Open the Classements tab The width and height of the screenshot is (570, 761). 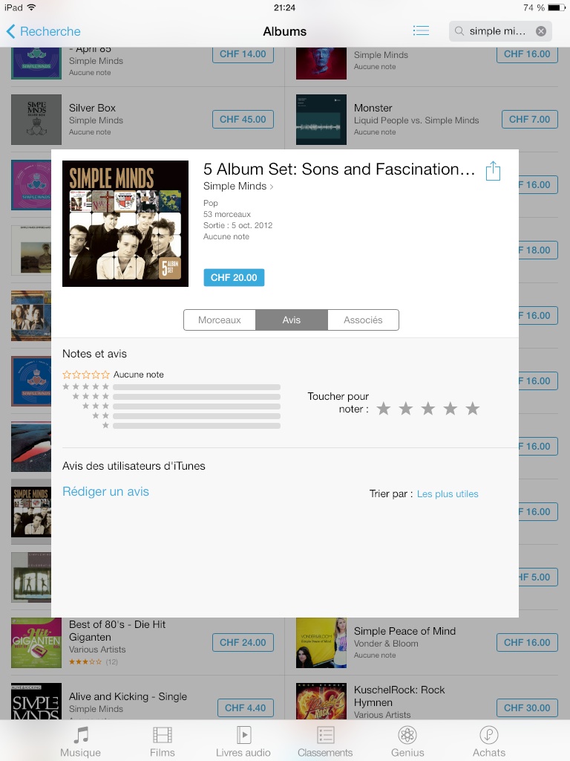(x=325, y=742)
